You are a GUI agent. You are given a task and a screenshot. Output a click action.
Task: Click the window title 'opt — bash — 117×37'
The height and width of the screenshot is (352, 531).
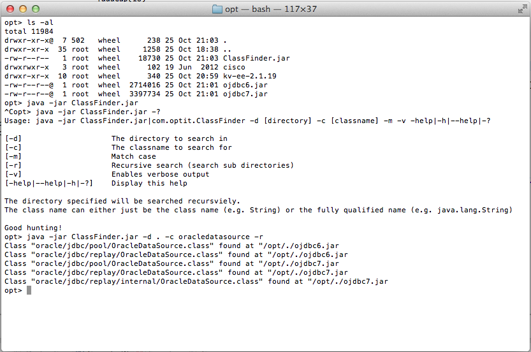pyautogui.click(x=271, y=9)
